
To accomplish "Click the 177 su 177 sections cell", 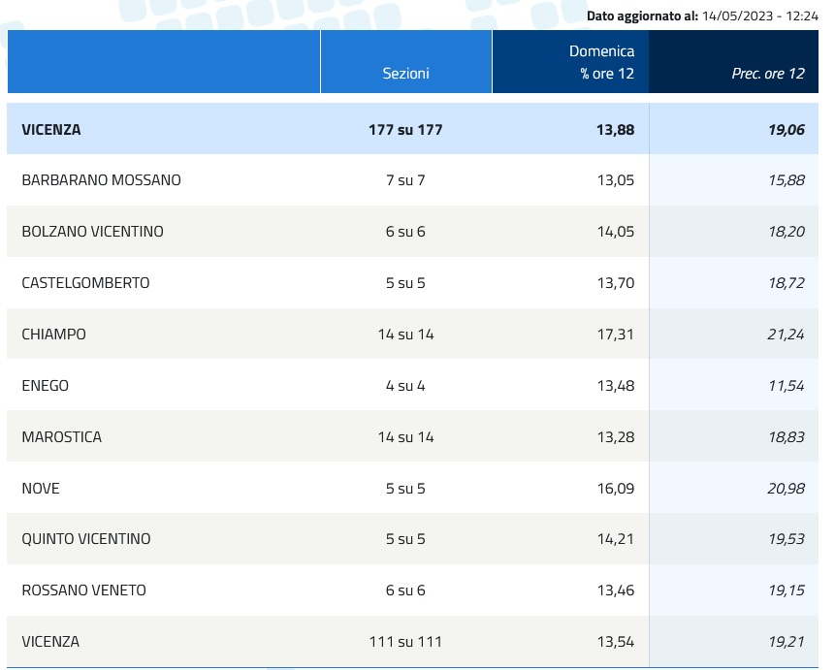I will [405, 129].
